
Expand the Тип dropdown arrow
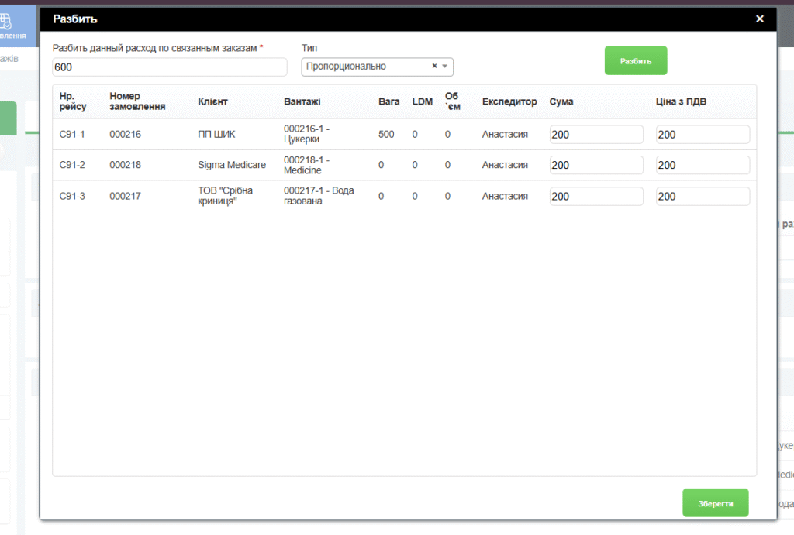click(x=445, y=67)
